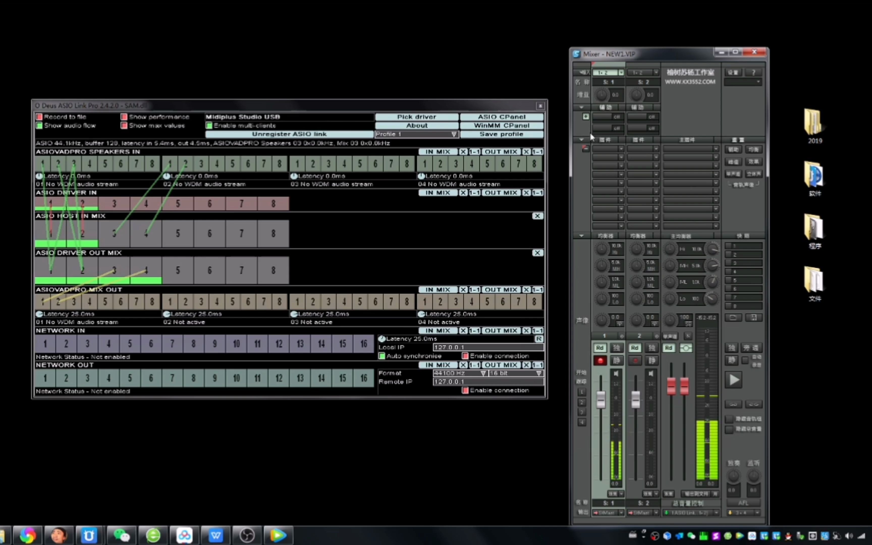Click Mixer plugin remove minus icon

[586, 148]
